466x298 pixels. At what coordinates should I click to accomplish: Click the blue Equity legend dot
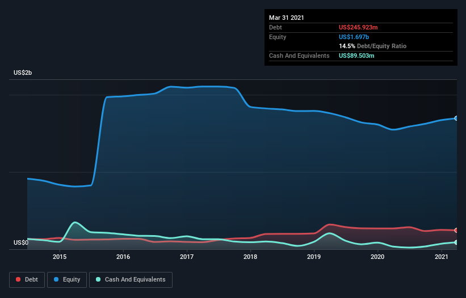point(56,279)
